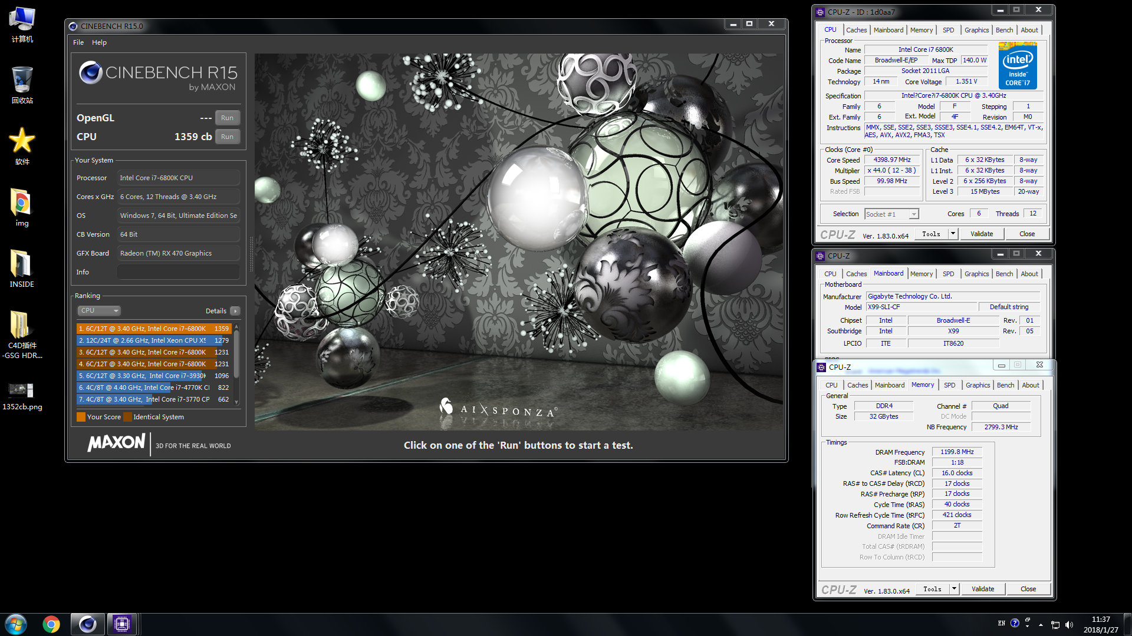The height and width of the screenshot is (636, 1132).
Task: Click ranking scrollbar down arrow
Action: (236, 402)
